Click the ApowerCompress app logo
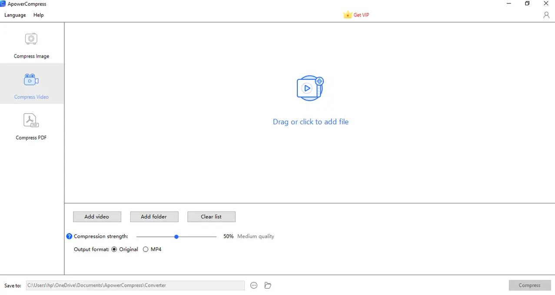Viewport: 555px width, 295px height. click(3, 4)
